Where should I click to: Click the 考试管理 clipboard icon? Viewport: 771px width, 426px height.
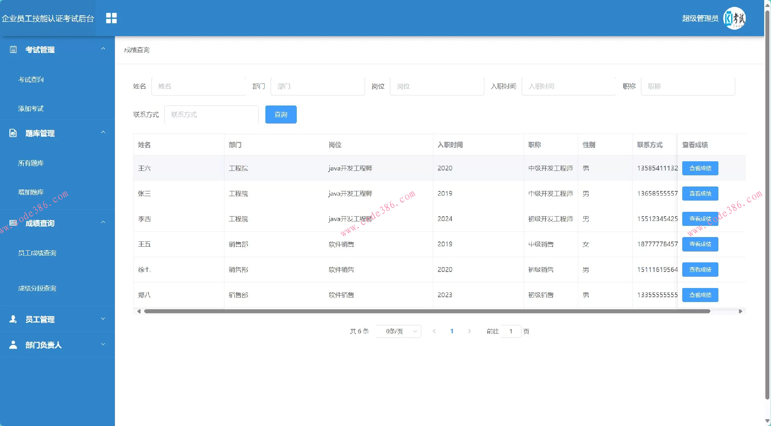(x=13, y=49)
